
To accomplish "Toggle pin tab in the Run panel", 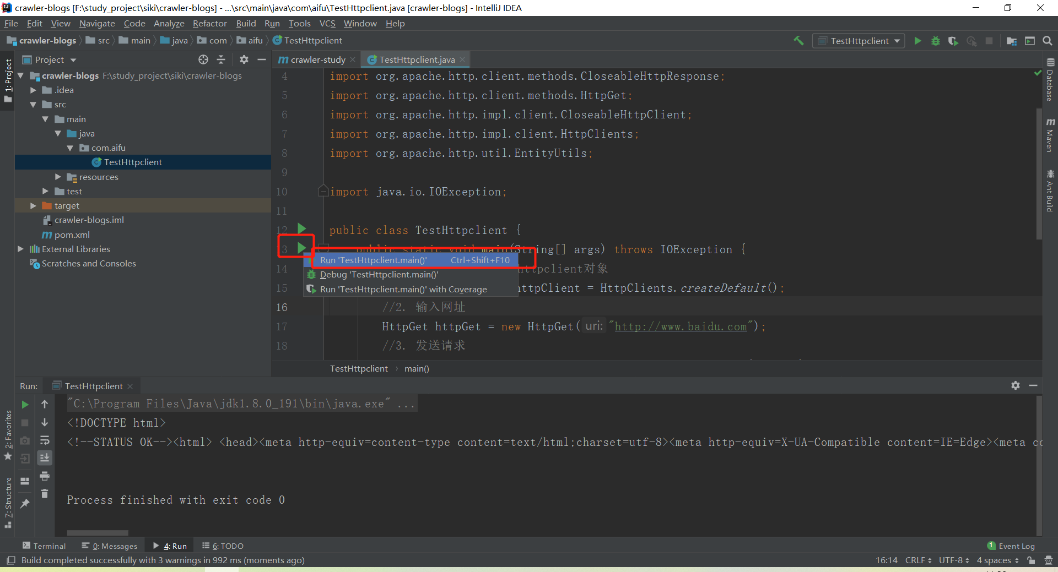I will [25, 503].
